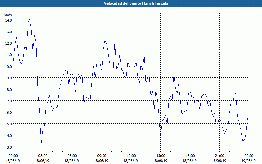Viewport: 262px width, 164px height.
Task: Select the 10,0 axis value
Action: point(9,67)
